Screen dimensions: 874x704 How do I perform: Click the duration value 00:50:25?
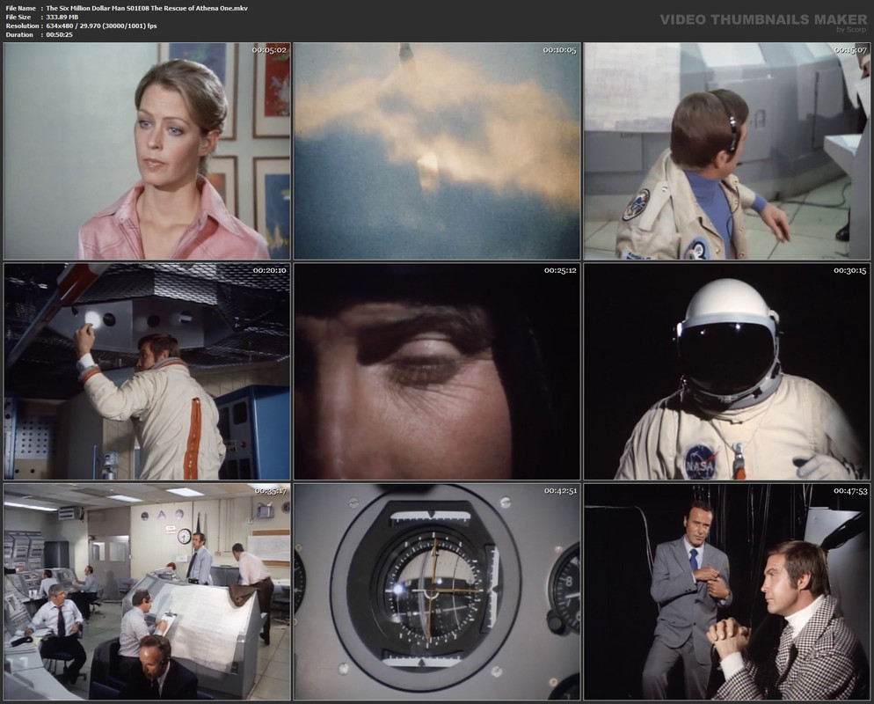(60, 34)
